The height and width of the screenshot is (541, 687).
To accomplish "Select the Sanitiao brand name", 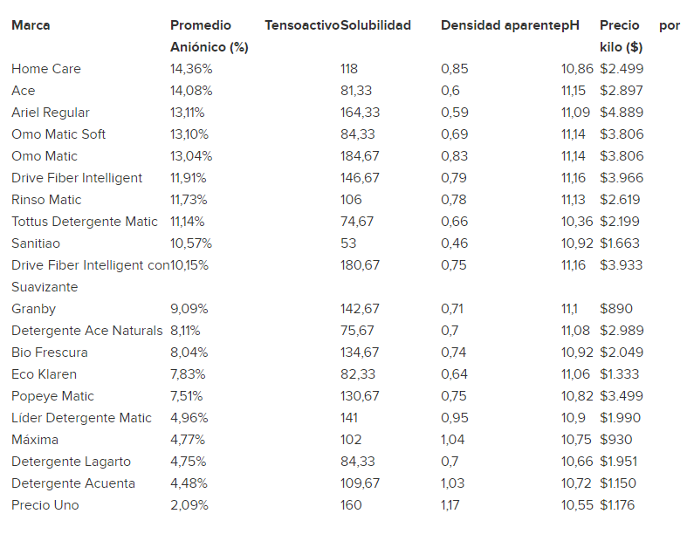I will click(36, 243).
